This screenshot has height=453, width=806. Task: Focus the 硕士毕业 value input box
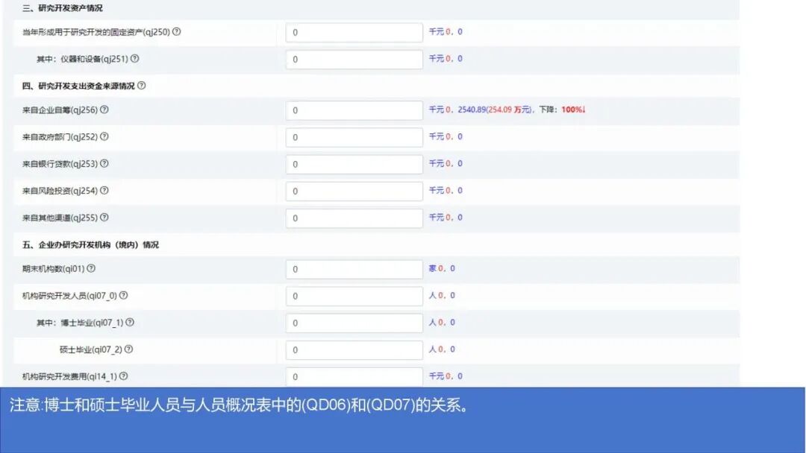click(353, 349)
